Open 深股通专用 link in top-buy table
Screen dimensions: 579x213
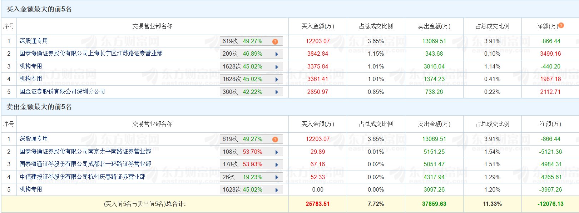(34, 41)
